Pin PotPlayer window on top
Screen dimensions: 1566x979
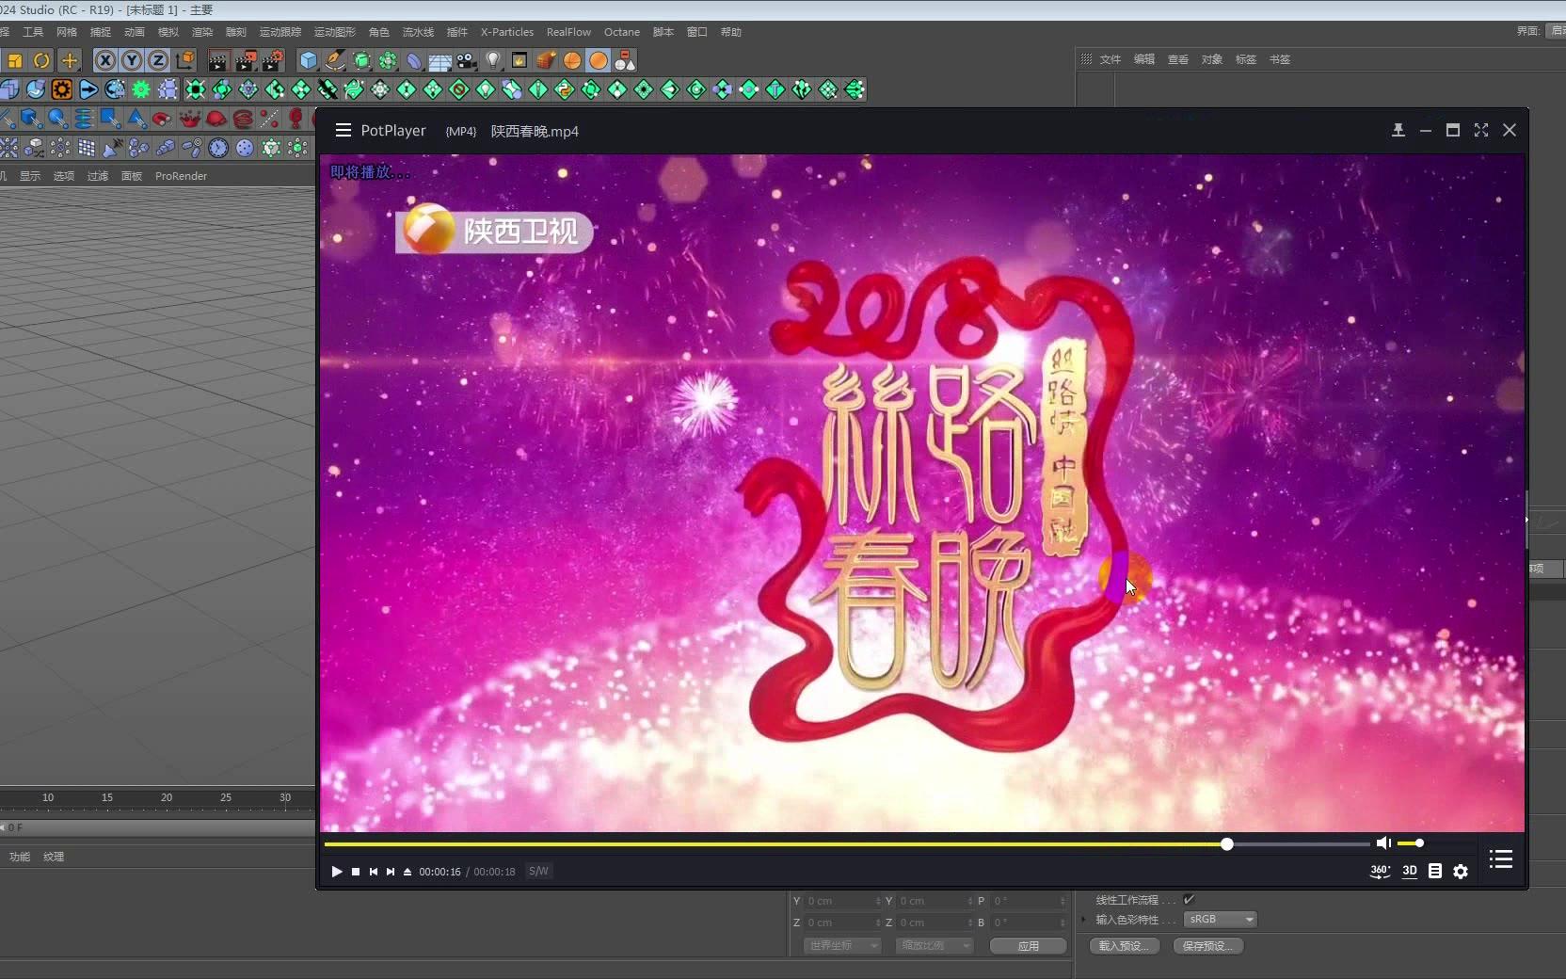pos(1398,130)
